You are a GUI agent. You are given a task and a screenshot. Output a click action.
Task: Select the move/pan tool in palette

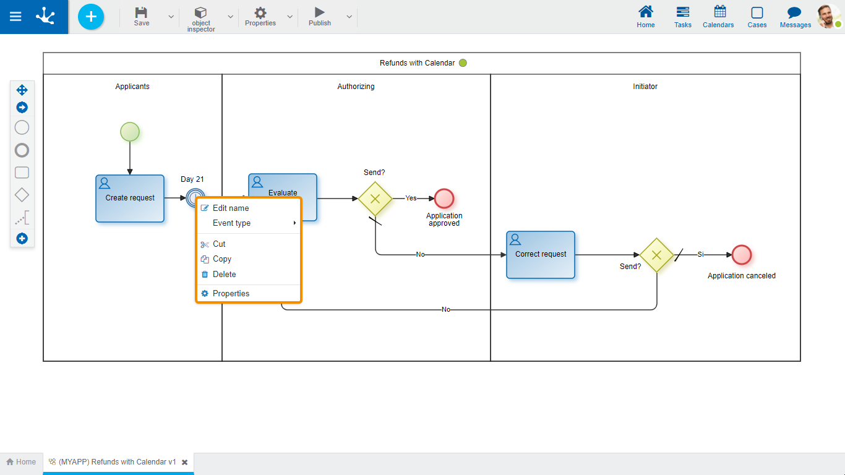point(22,90)
